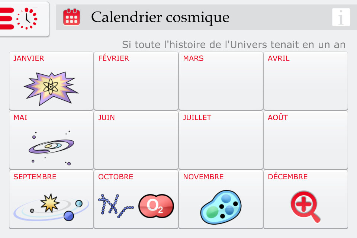
Task: Select the spiral galaxy icon
Action: coord(51,147)
